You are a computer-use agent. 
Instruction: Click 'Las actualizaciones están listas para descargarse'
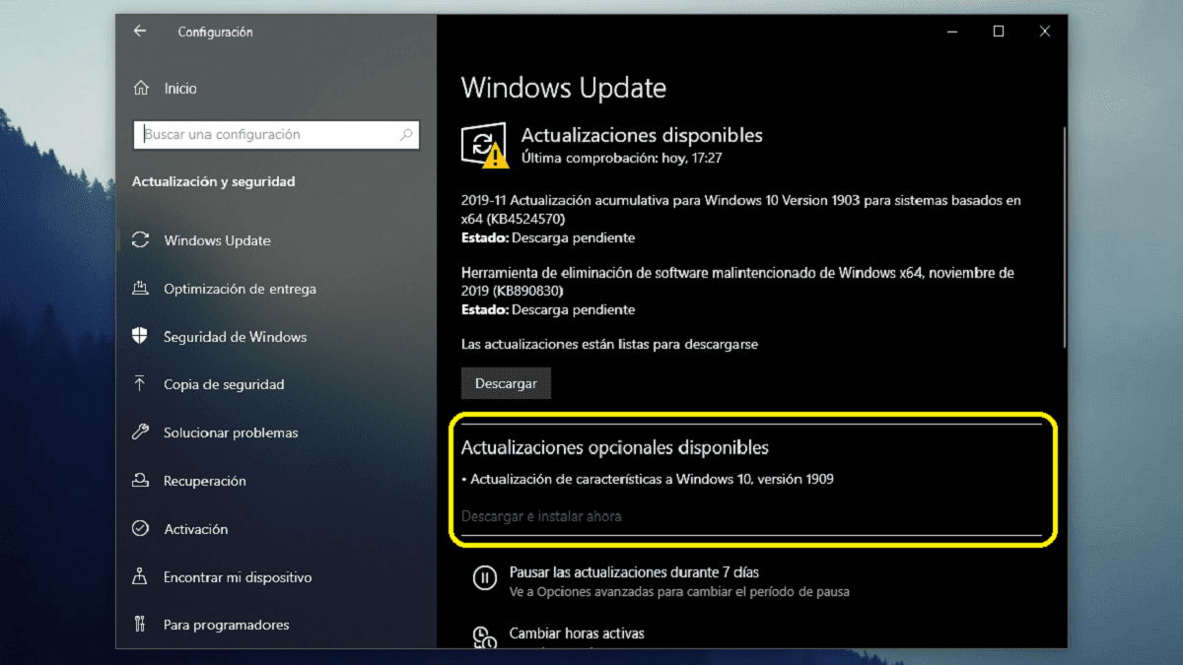pos(609,344)
